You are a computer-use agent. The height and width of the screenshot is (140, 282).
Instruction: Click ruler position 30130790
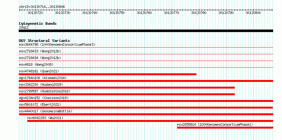click(226, 13)
